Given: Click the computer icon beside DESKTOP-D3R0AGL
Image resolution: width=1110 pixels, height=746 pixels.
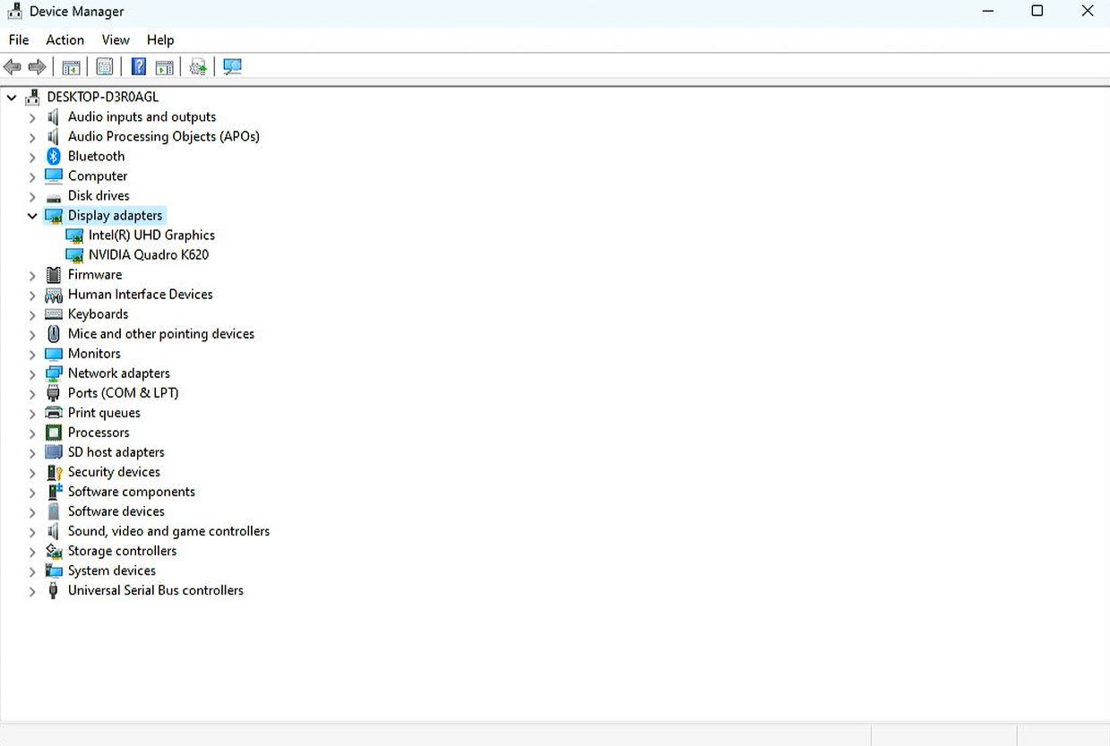Looking at the screenshot, I should [x=33, y=97].
